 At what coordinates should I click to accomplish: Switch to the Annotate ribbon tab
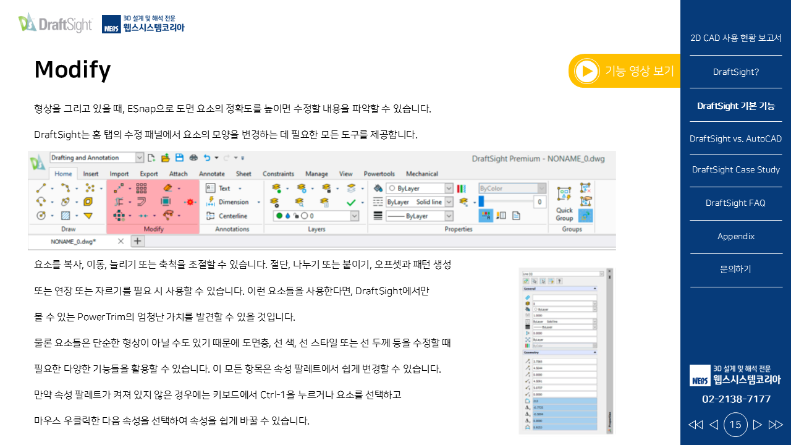click(211, 174)
